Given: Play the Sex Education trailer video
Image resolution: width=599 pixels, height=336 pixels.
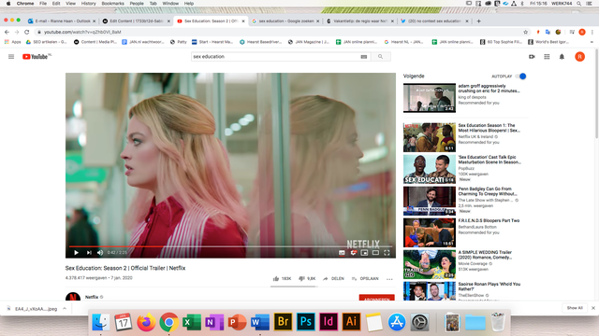Looking at the screenshot, I should click(76, 253).
